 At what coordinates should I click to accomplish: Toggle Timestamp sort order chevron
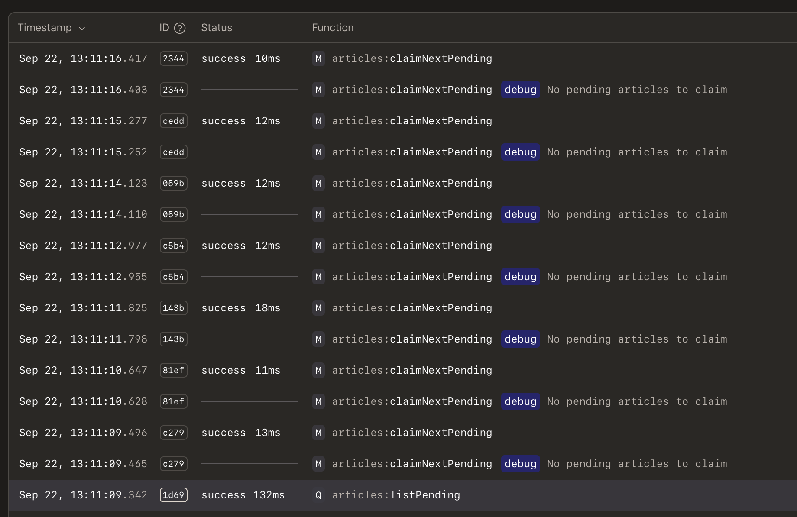(x=82, y=29)
